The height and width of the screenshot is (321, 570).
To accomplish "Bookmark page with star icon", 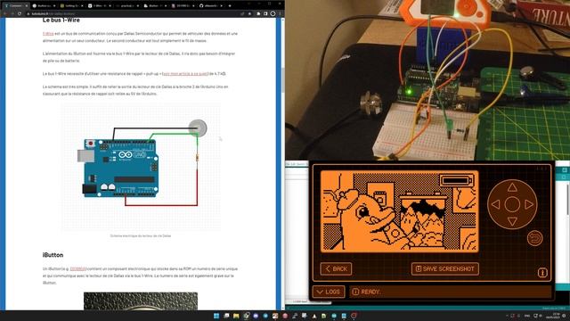I will click(249, 13).
